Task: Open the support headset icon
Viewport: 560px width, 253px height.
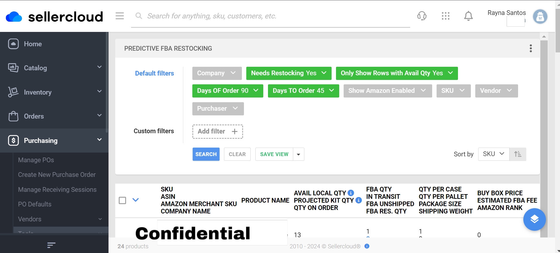Action: click(422, 16)
